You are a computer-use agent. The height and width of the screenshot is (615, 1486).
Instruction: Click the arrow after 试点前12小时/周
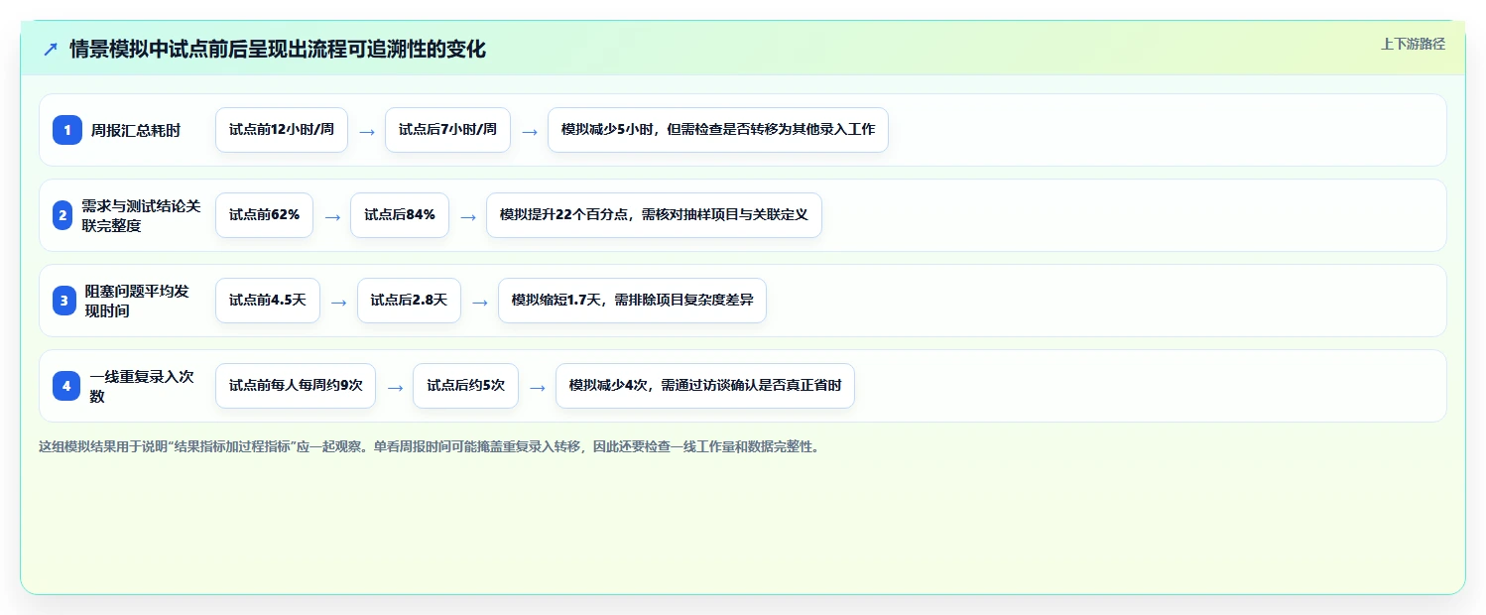(x=367, y=131)
